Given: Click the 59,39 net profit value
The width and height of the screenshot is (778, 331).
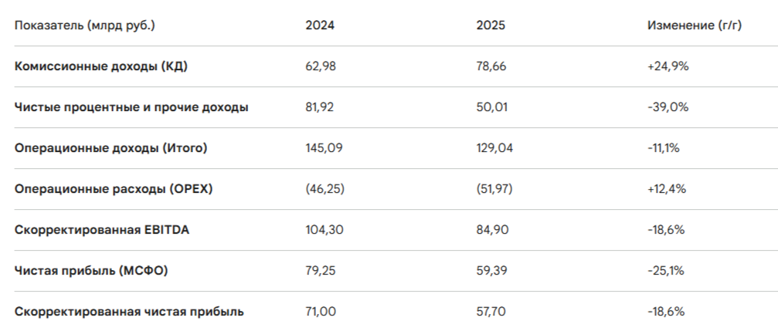Looking at the screenshot, I should click(x=491, y=271).
